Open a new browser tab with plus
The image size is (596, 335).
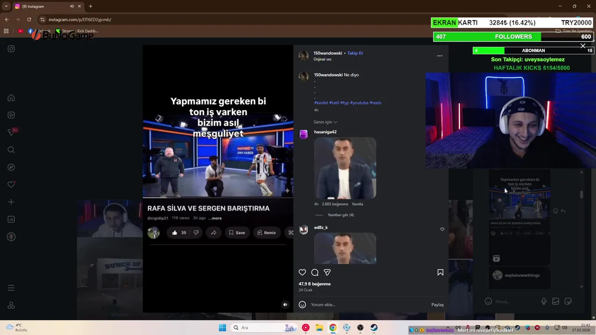[x=90, y=7]
